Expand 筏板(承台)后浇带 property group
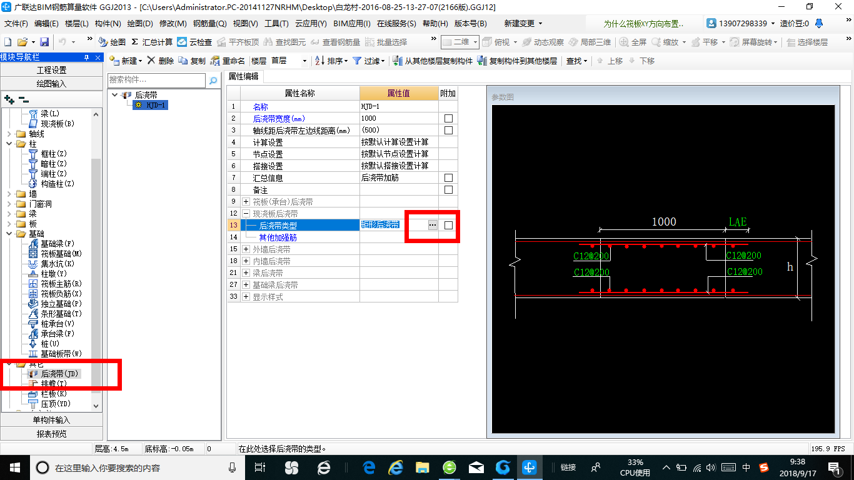The image size is (854, 480). click(x=246, y=202)
